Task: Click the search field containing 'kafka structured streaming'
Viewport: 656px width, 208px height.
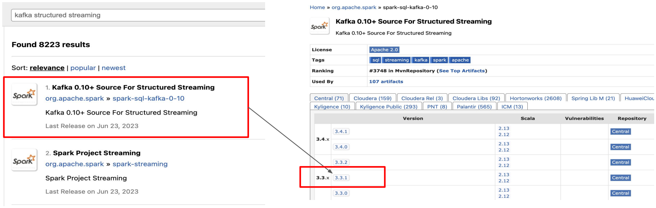Action: click(x=138, y=15)
